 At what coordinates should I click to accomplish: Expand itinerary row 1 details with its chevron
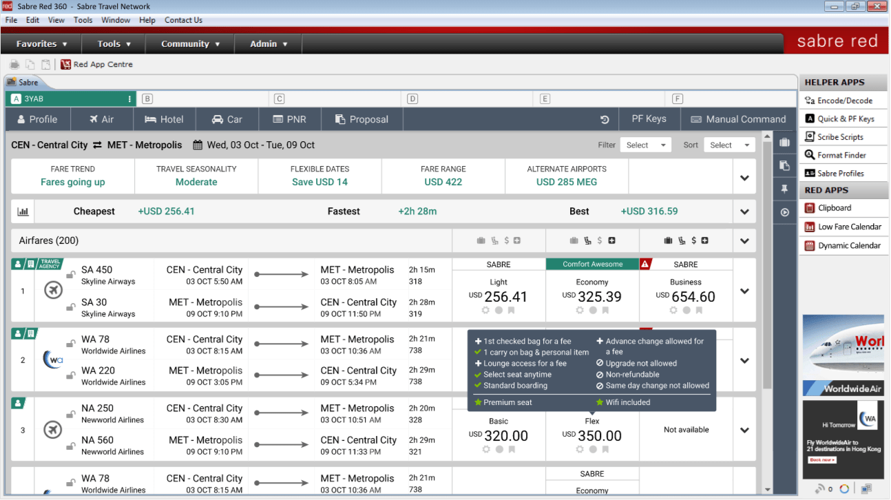pos(744,291)
